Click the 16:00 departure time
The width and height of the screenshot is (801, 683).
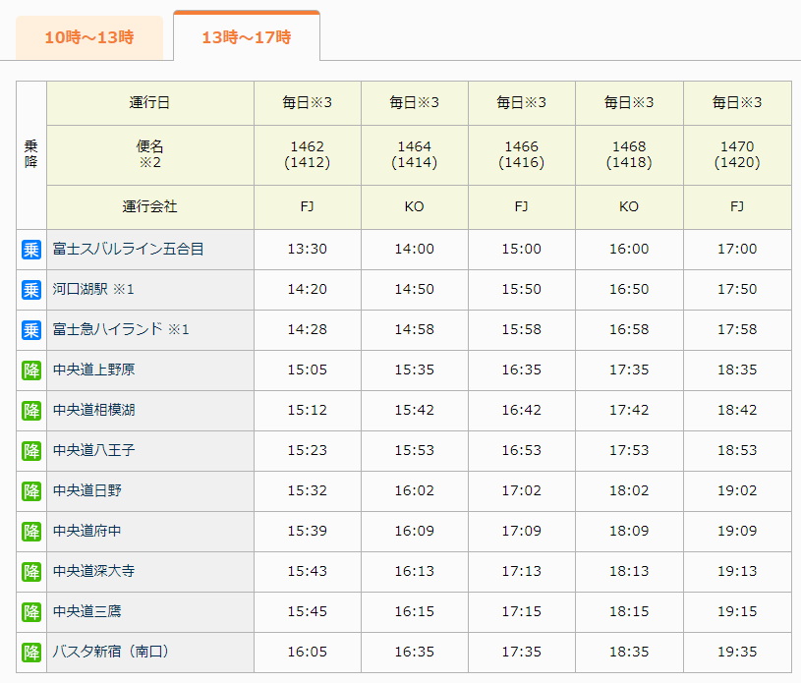tap(629, 250)
